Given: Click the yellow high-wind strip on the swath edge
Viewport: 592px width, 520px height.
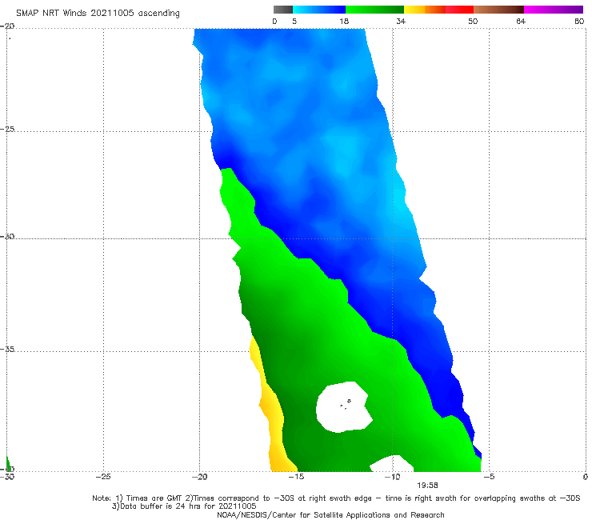Looking at the screenshot, I should pyautogui.click(x=273, y=408).
